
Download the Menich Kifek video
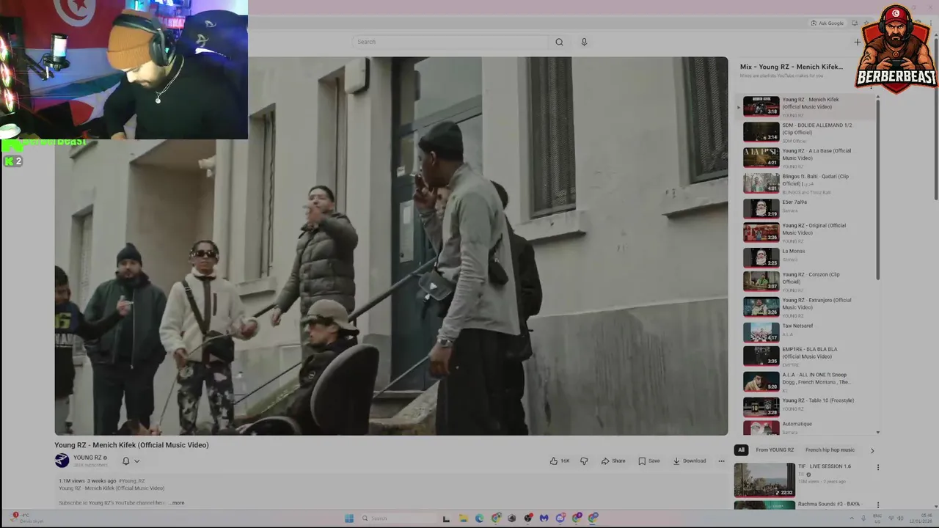(x=690, y=461)
